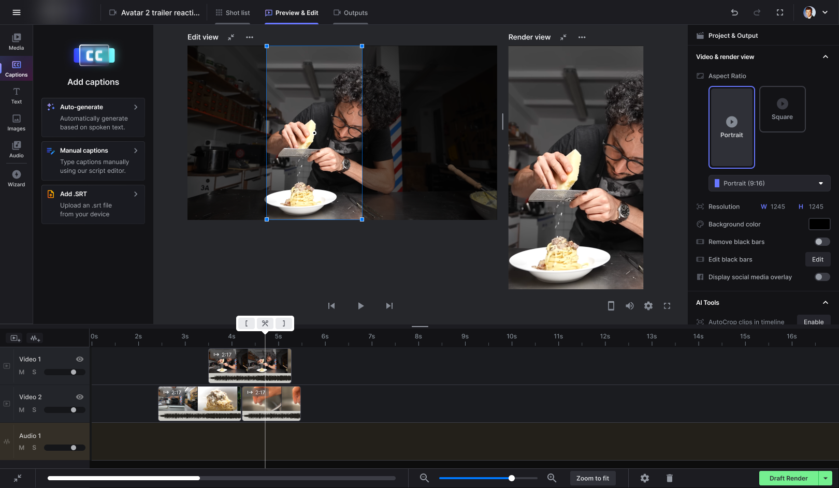839x488 pixels.
Task: Open the Portrait (9:16) aspect ratio dropdown
Action: [x=769, y=183]
